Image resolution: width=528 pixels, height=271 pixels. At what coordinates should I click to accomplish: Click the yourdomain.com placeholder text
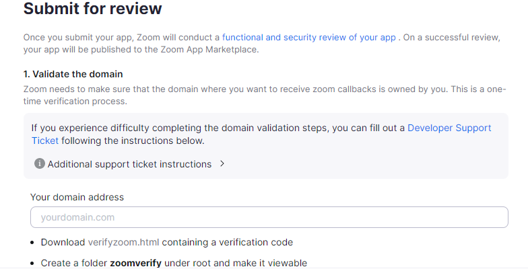(x=77, y=217)
